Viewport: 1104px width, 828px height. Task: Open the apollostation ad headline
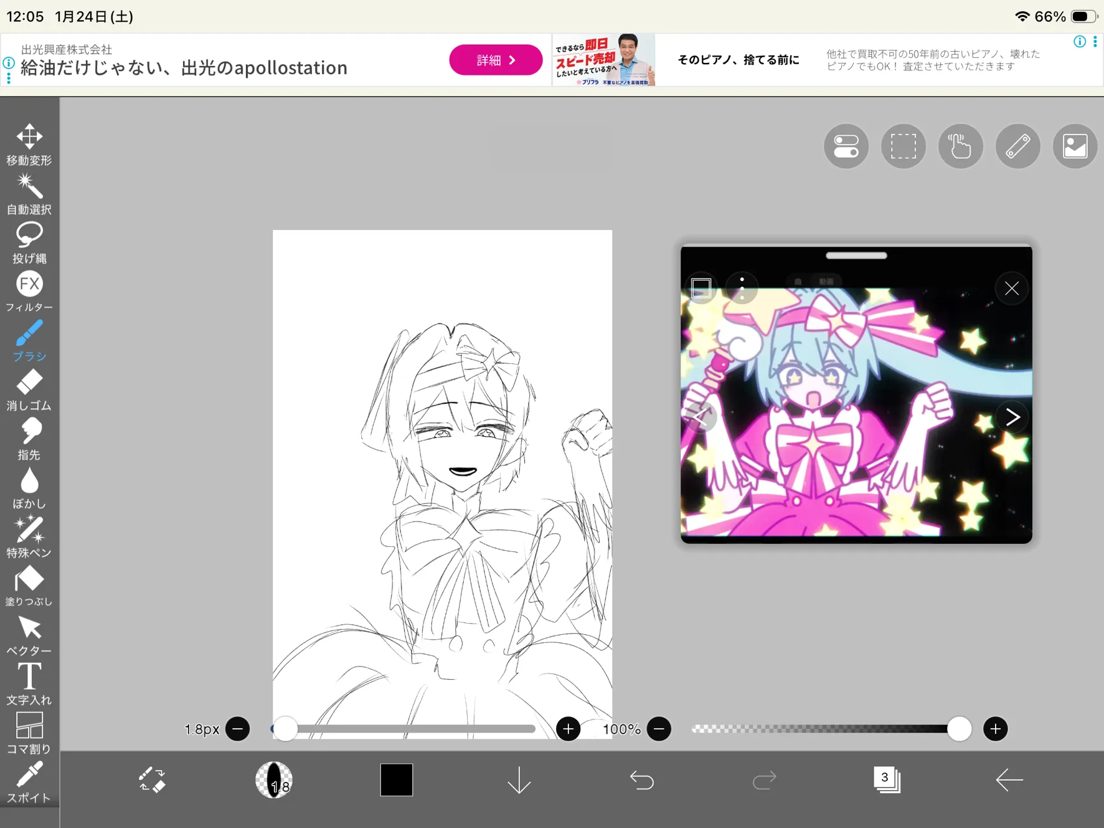[x=184, y=67]
